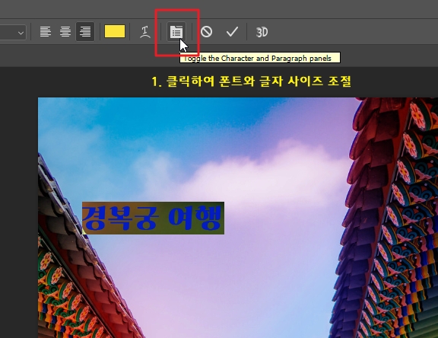Toggle right text alignment
The height and width of the screenshot is (338, 438).
[85, 31]
